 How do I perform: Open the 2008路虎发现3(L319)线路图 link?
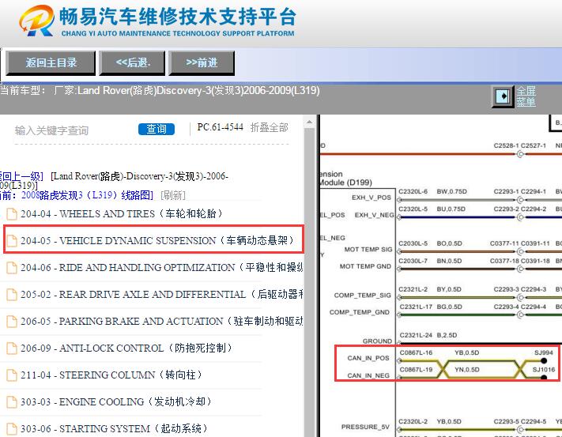pyautogui.click(x=87, y=195)
